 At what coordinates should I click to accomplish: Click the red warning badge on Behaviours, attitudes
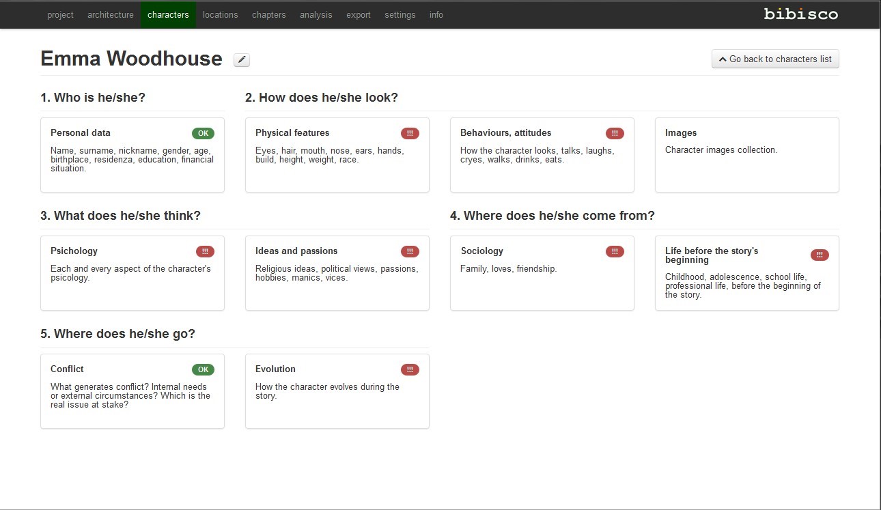615,133
